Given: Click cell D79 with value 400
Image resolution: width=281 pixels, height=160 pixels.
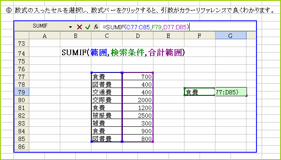Looking at the screenshot, I should tap(137, 92).
